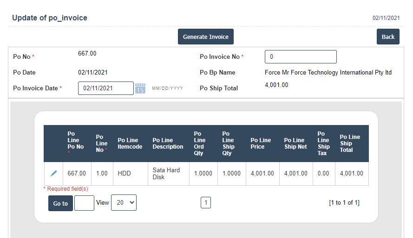Click the Po Line Ship Qty header

[228, 144]
